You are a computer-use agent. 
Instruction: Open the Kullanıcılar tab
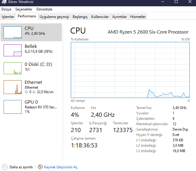100,17
